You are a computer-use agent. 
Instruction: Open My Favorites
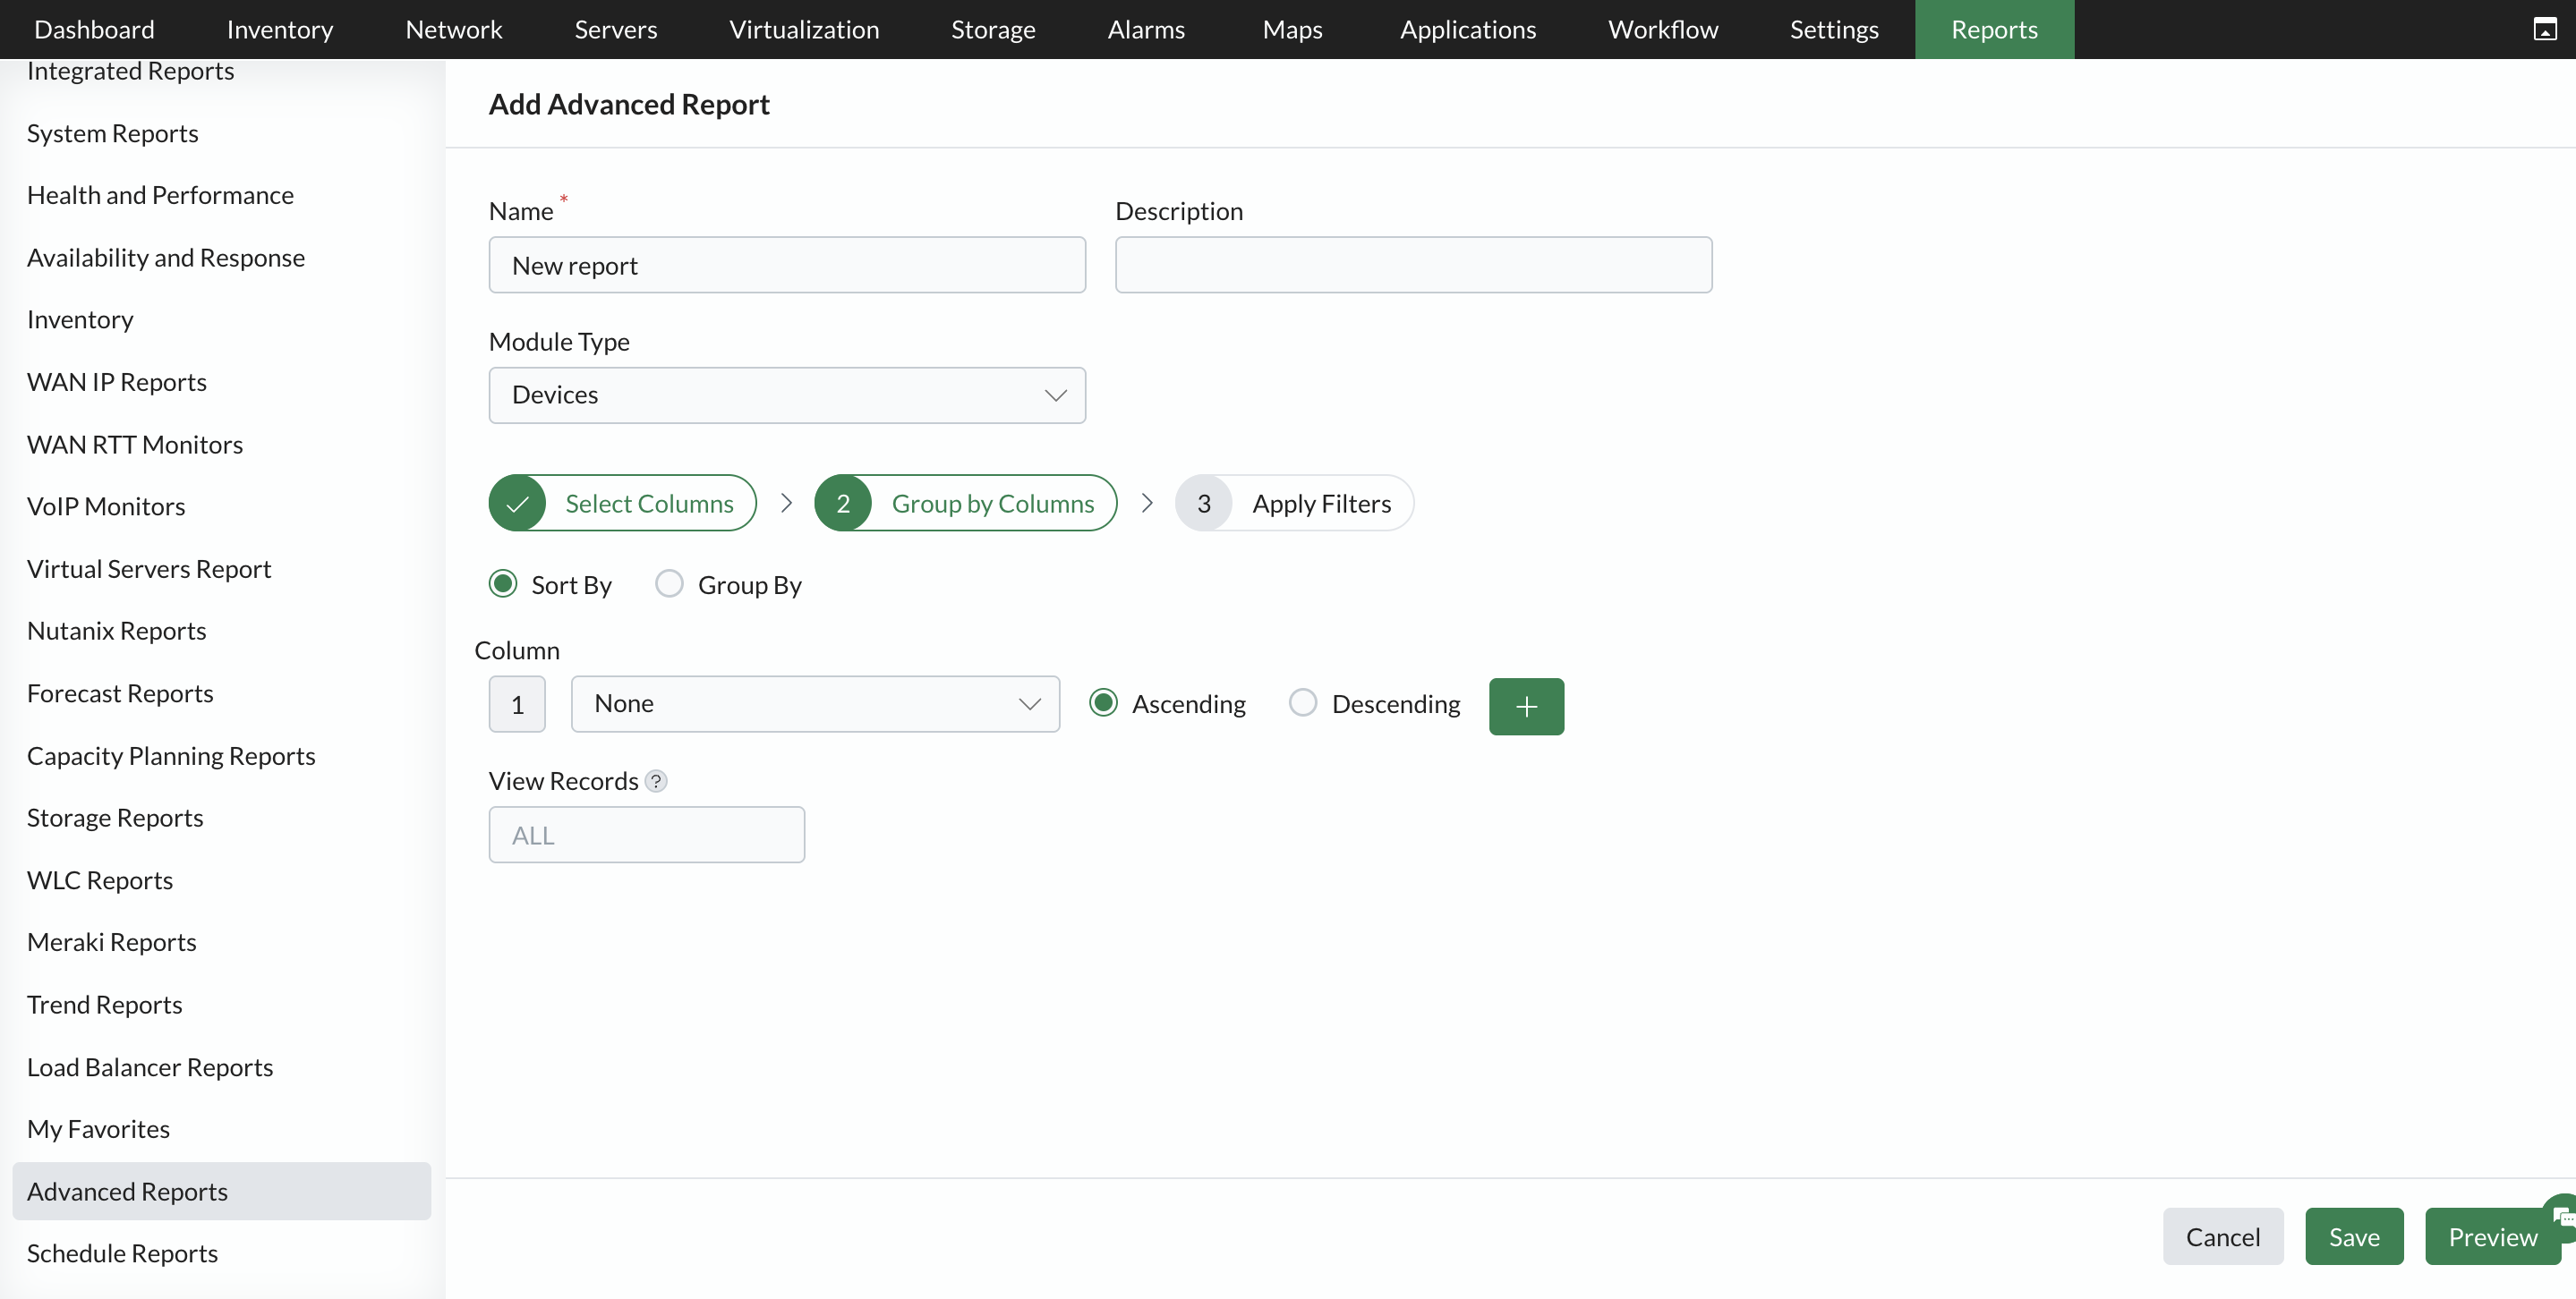(x=98, y=1129)
